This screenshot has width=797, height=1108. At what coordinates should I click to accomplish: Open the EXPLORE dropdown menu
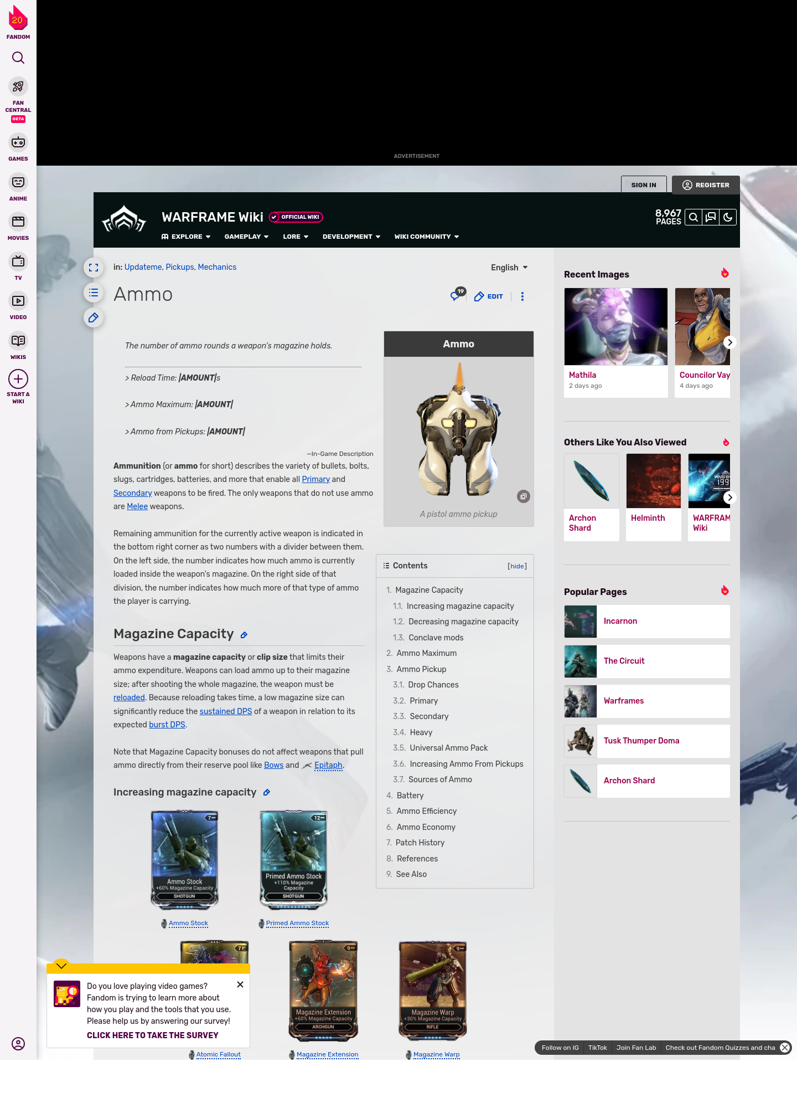[x=186, y=237]
